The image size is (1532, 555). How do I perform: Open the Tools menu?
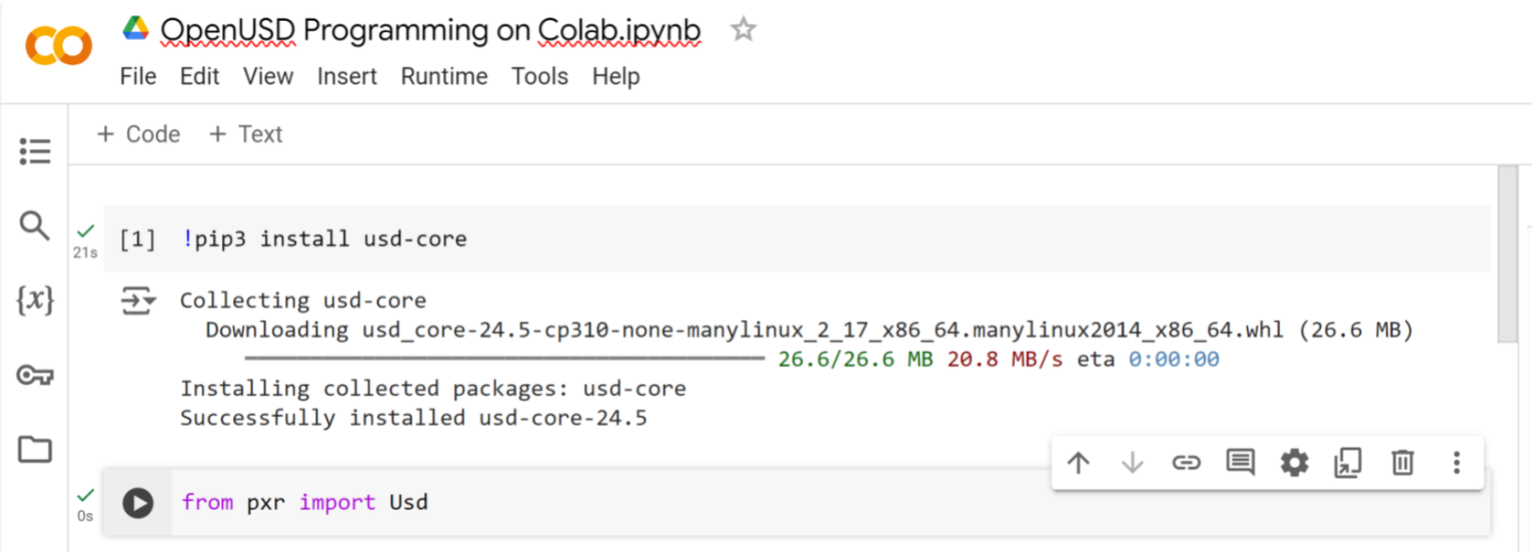point(539,77)
